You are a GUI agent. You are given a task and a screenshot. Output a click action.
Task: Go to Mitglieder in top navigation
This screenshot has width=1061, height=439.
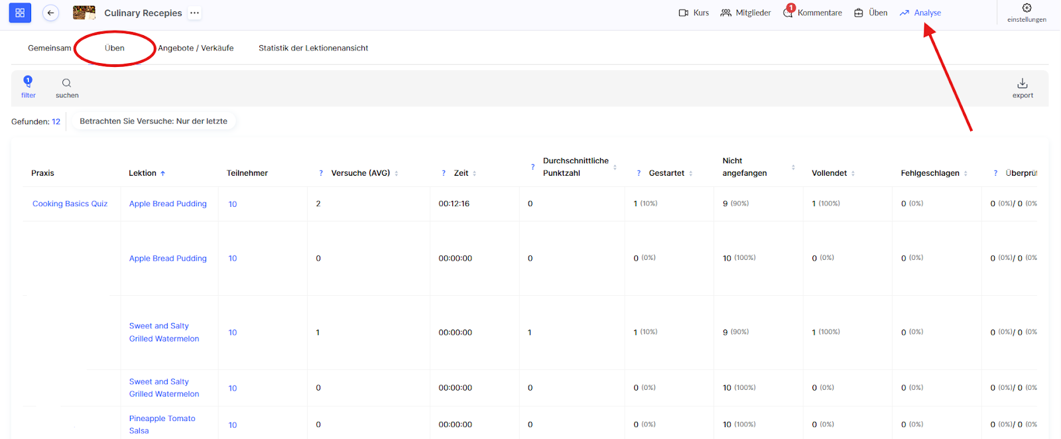[745, 13]
